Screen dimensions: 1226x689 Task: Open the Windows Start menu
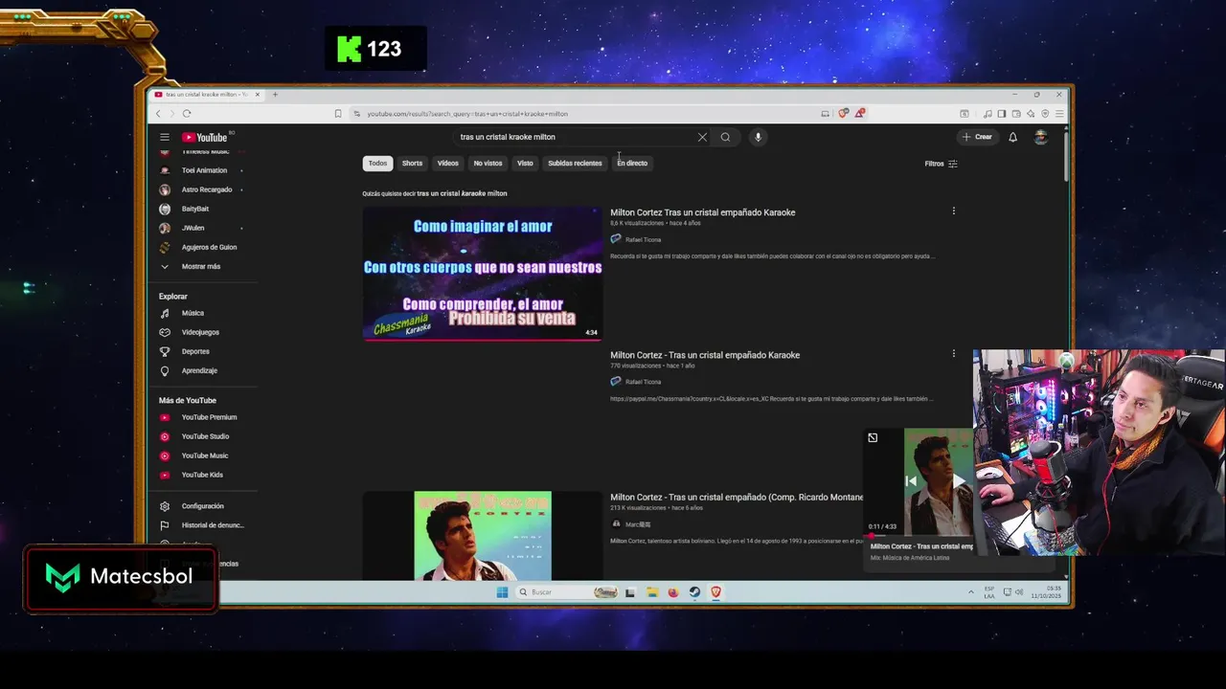502,592
